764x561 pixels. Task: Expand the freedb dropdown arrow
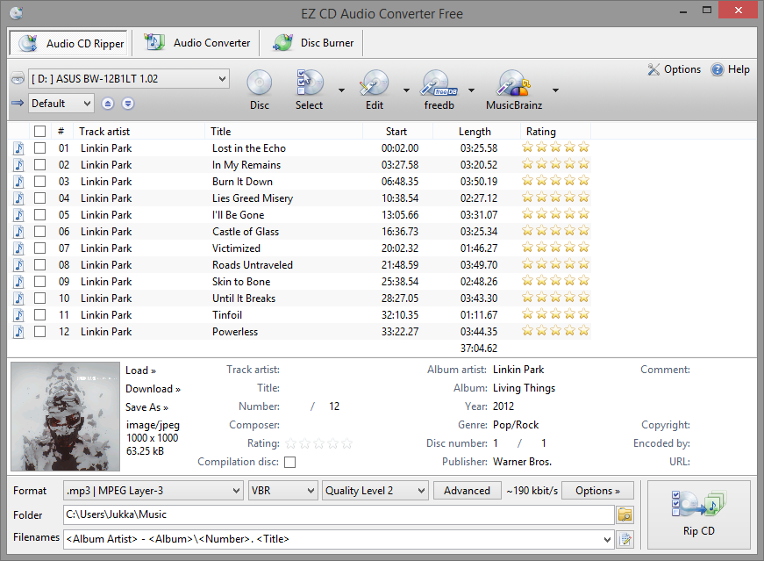(471, 90)
